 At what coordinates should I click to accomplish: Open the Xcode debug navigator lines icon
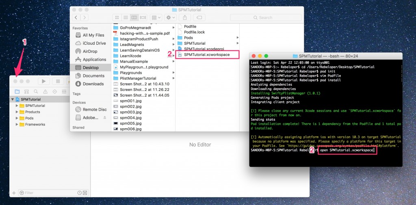pos(64,91)
